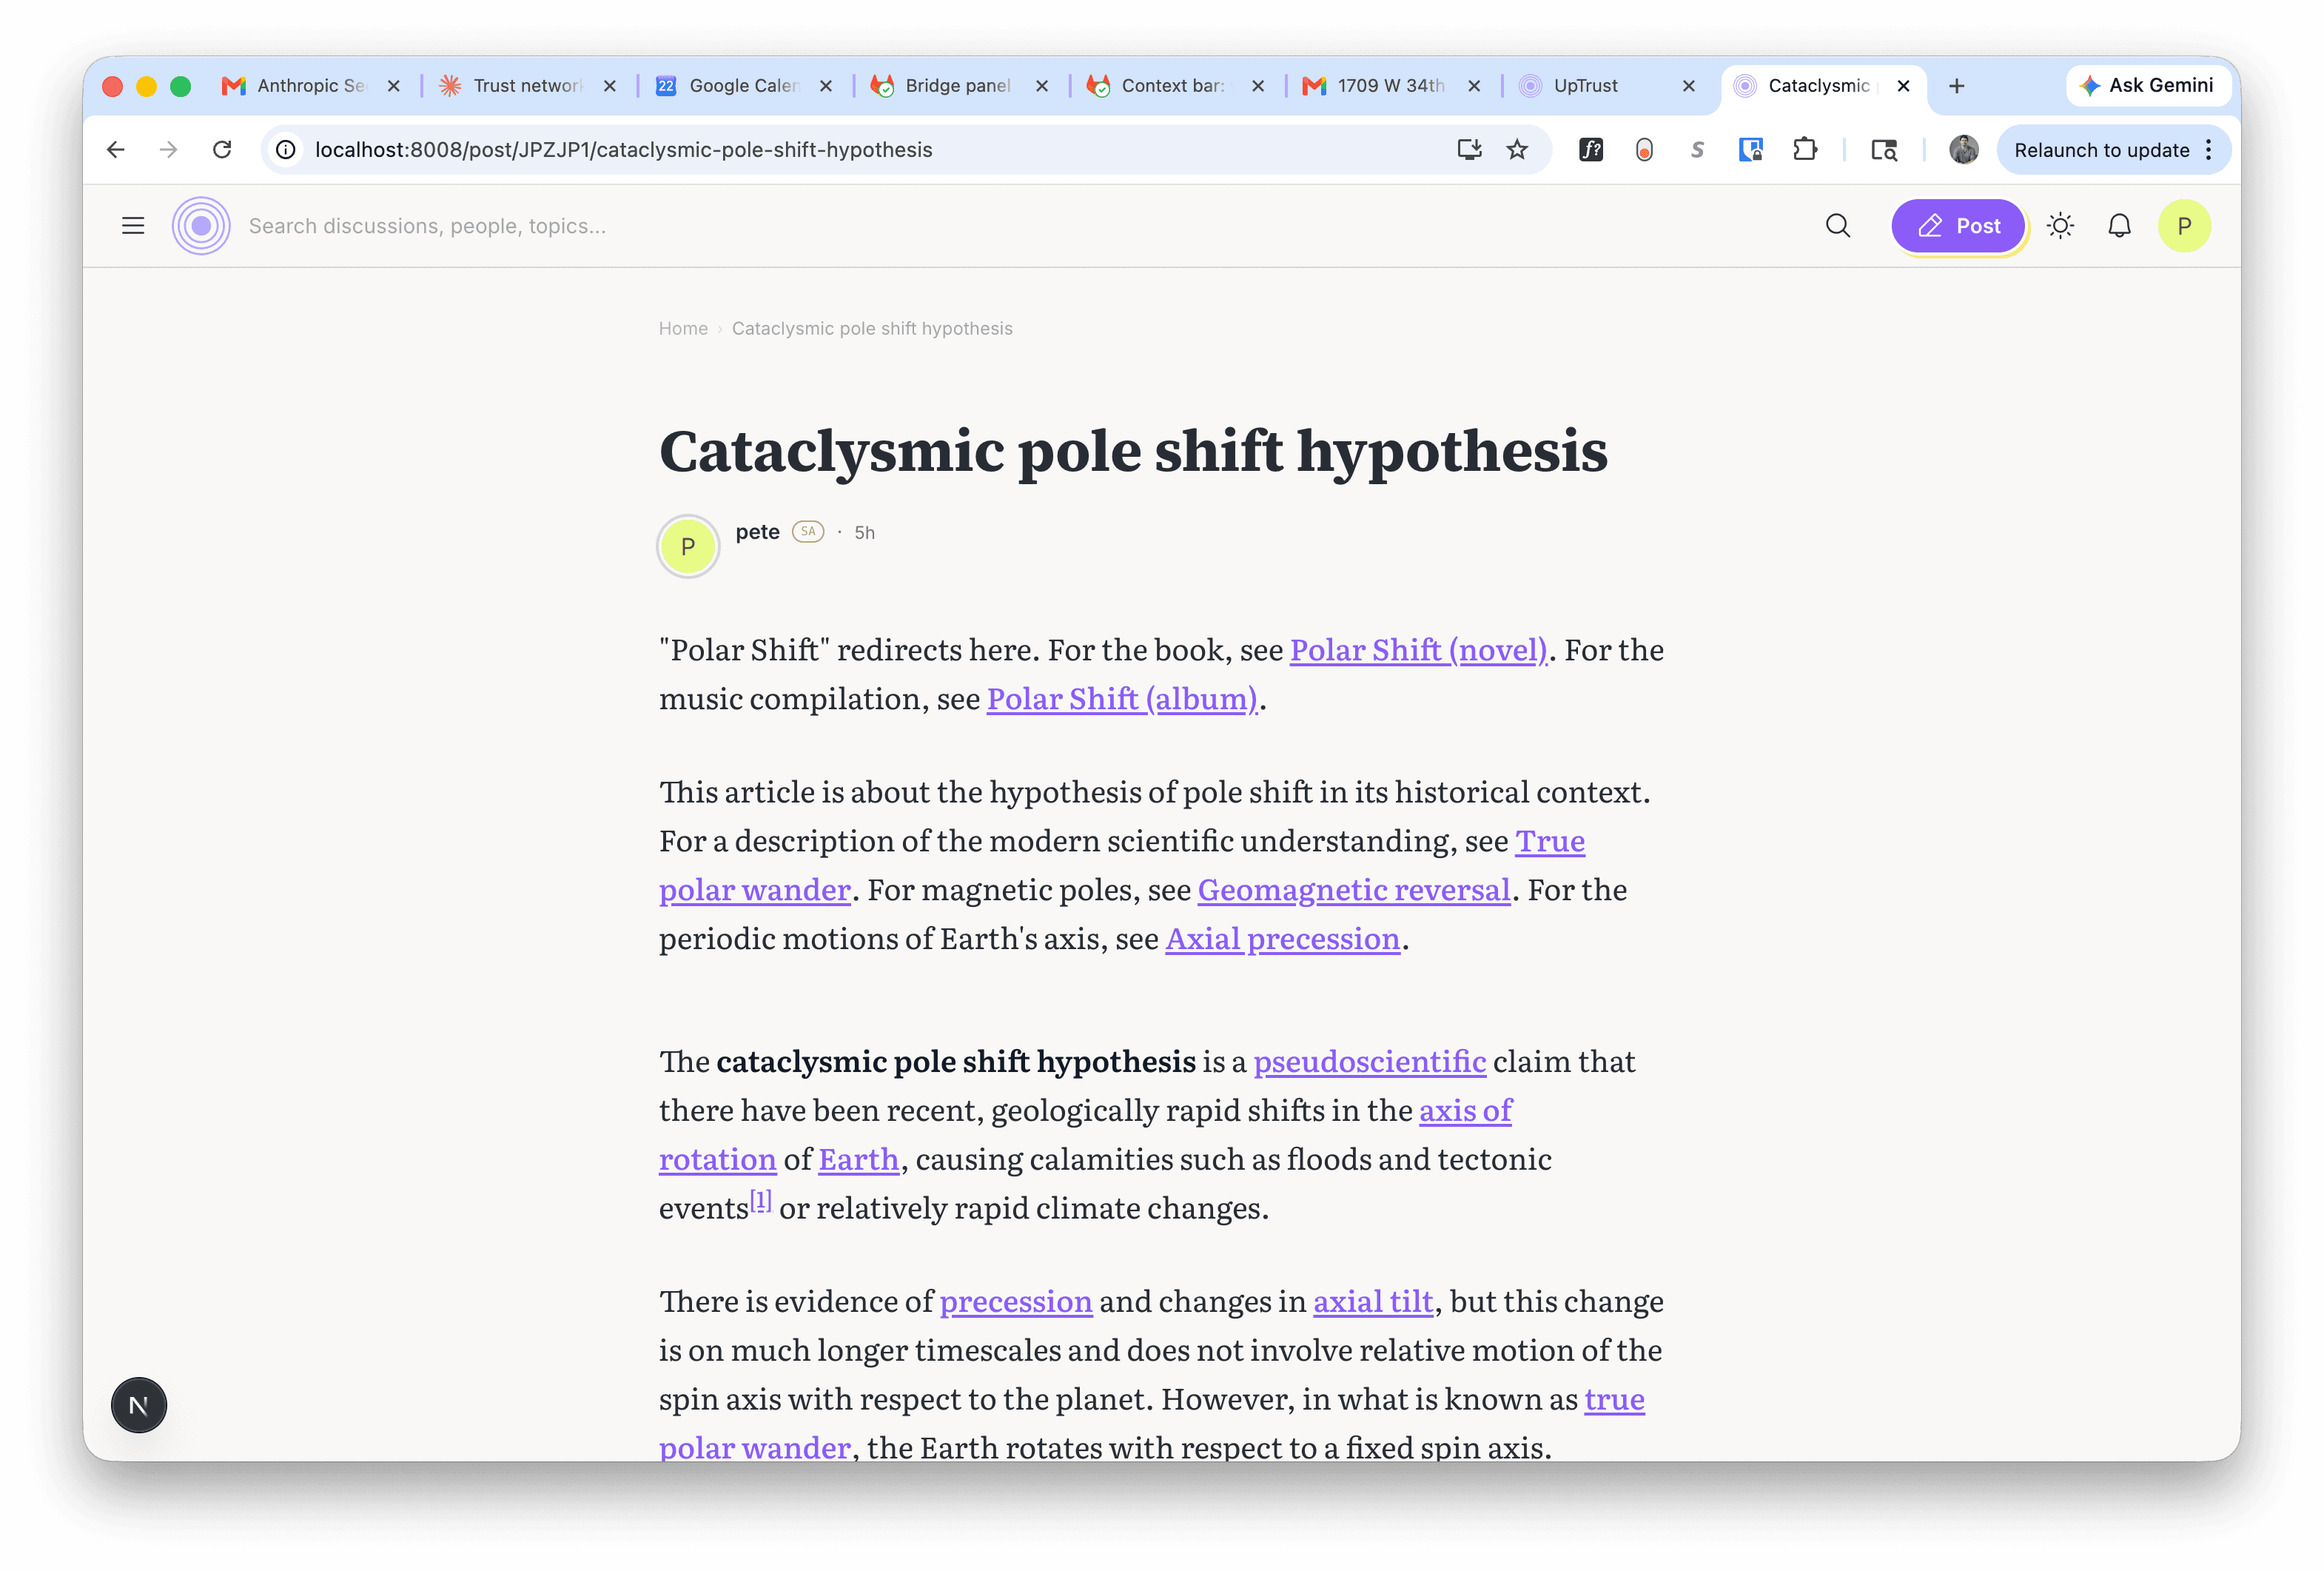Click the search discussions input field
This screenshot has height=1571, width=2324.
pyautogui.click(x=1020, y=226)
